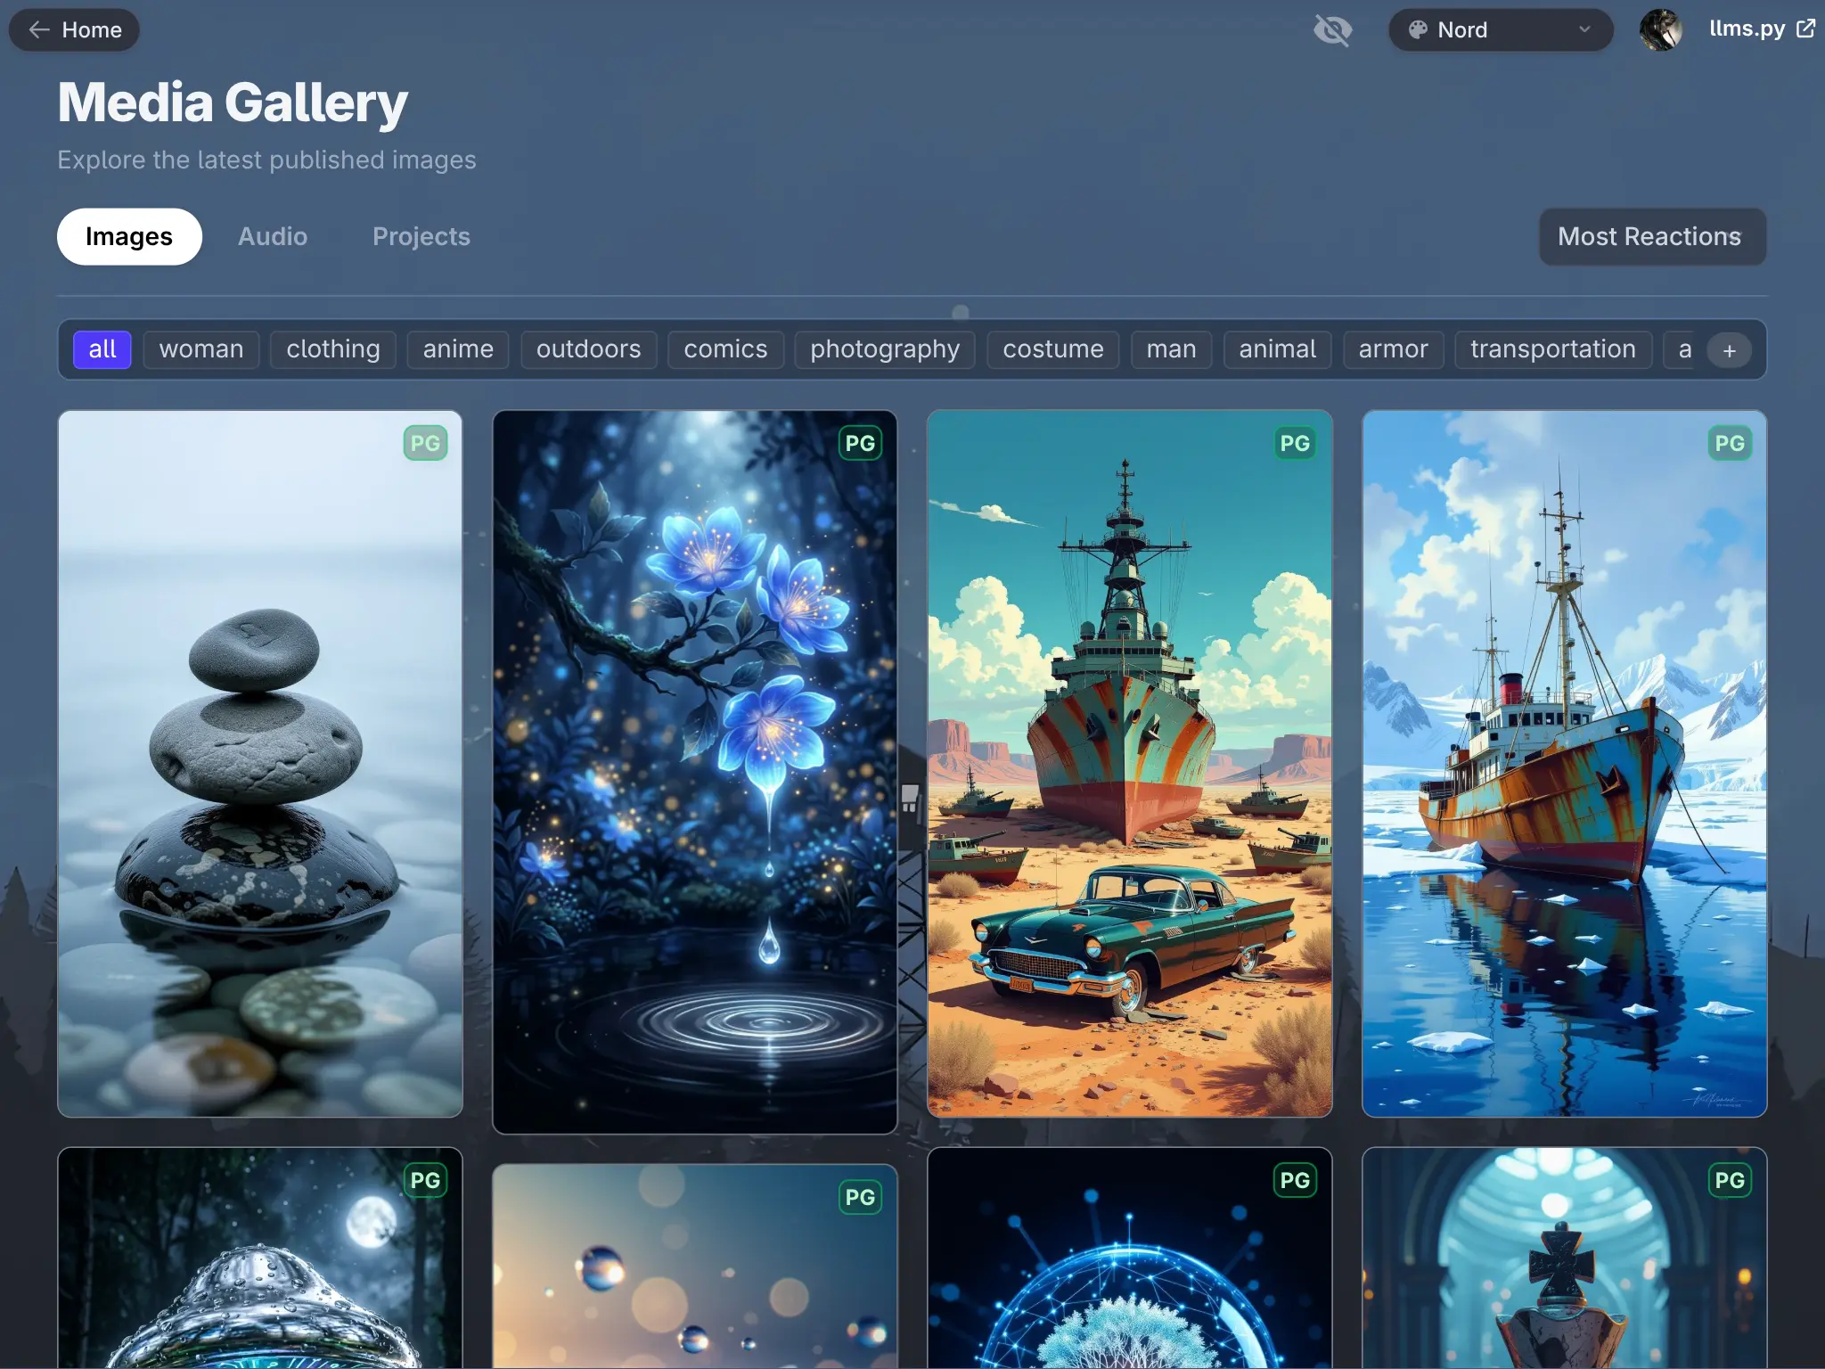
Task: Switch to the Projects tab
Action: tap(421, 236)
